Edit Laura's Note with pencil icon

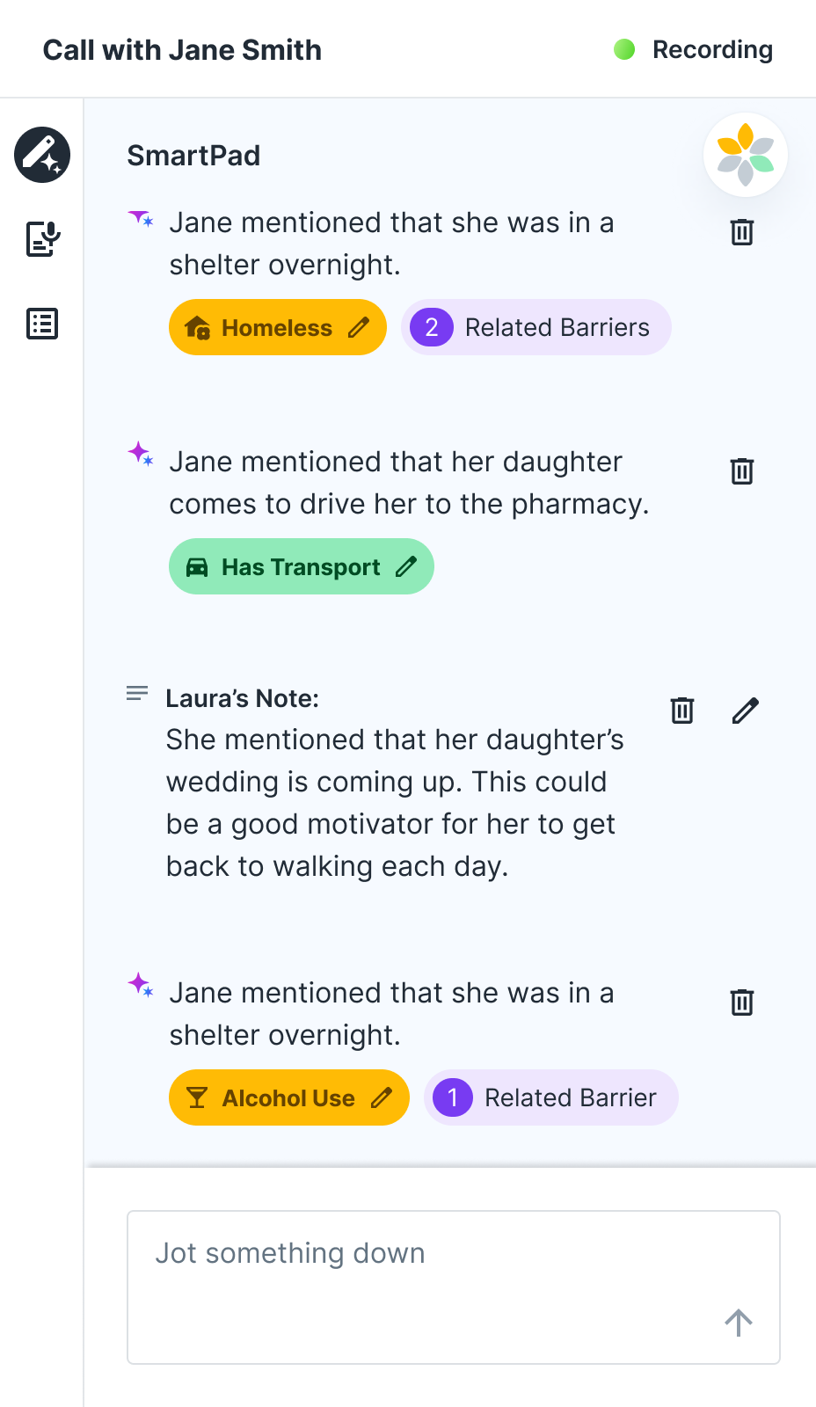tap(746, 710)
